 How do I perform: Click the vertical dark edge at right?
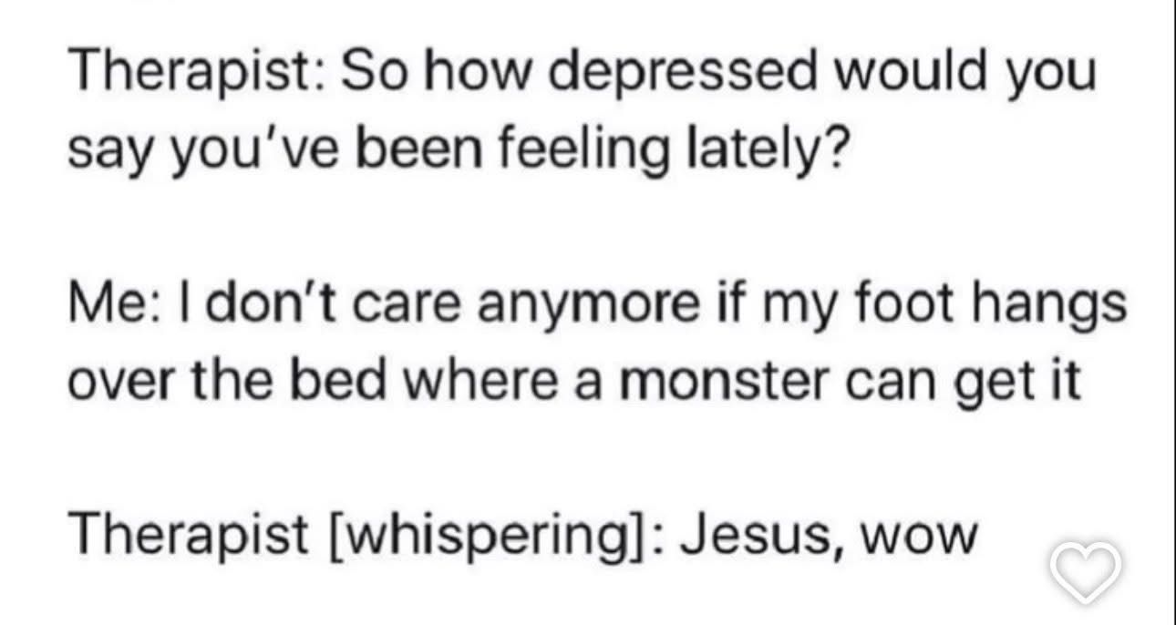point(1171,312)
